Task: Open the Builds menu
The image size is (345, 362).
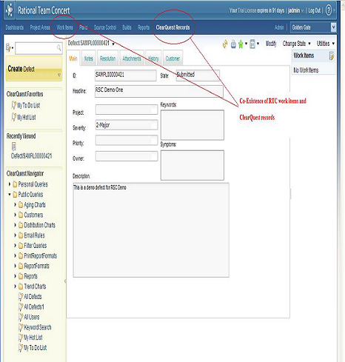Action: pos(127,27)
